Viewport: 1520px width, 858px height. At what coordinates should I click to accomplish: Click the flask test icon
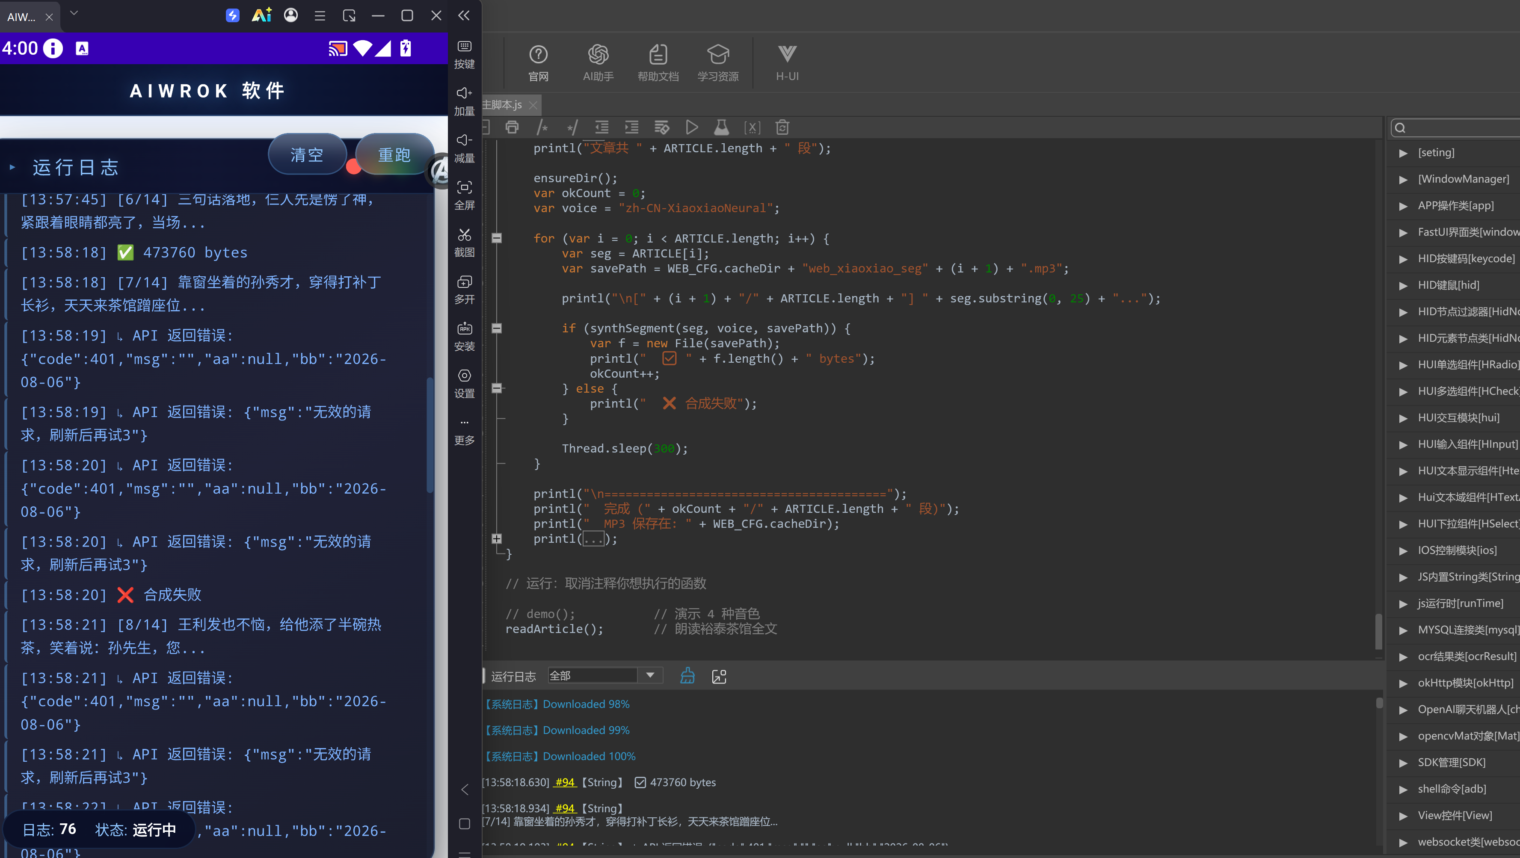(x=722, y=127)
